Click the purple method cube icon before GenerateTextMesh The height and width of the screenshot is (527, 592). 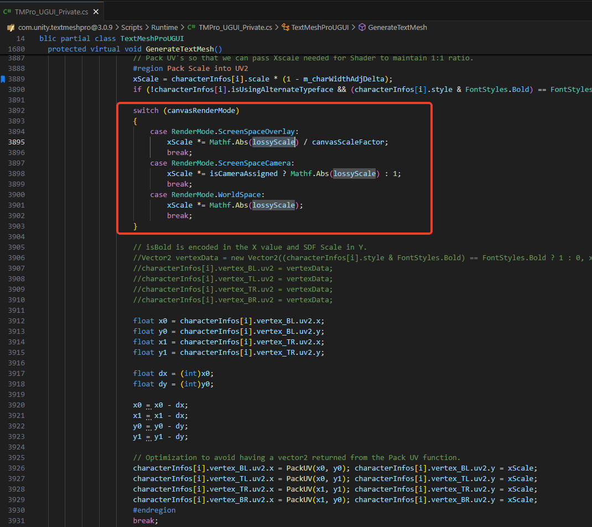(x=362, y=27)
